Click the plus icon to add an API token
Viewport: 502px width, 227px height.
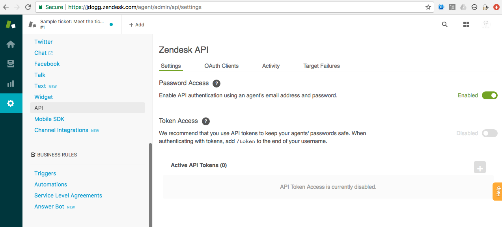click(480, 167)
